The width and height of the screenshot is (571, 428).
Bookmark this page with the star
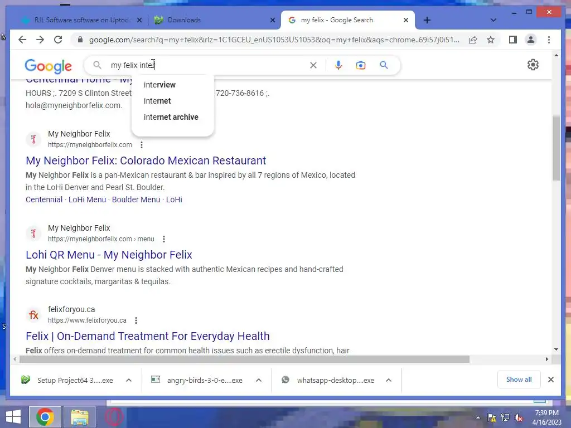click(491, 40)
